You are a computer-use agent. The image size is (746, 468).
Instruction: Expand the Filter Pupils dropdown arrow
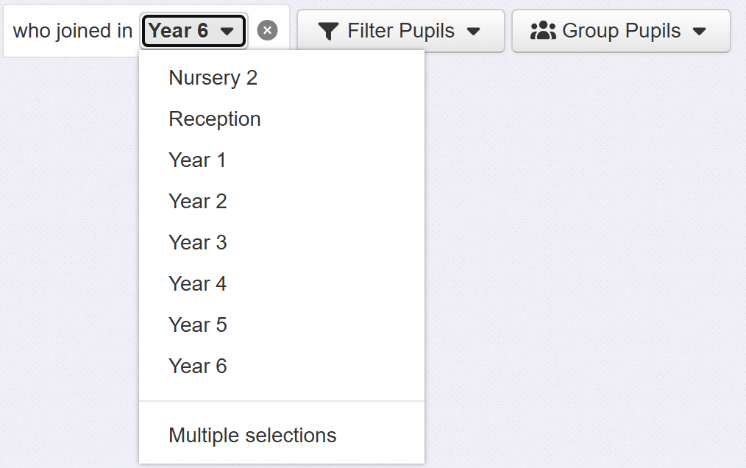(x=474, y=32)
